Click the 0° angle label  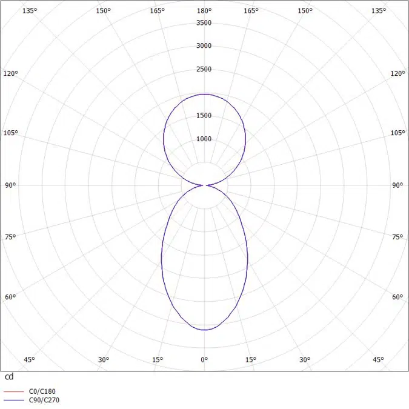[x=204, y=360]
